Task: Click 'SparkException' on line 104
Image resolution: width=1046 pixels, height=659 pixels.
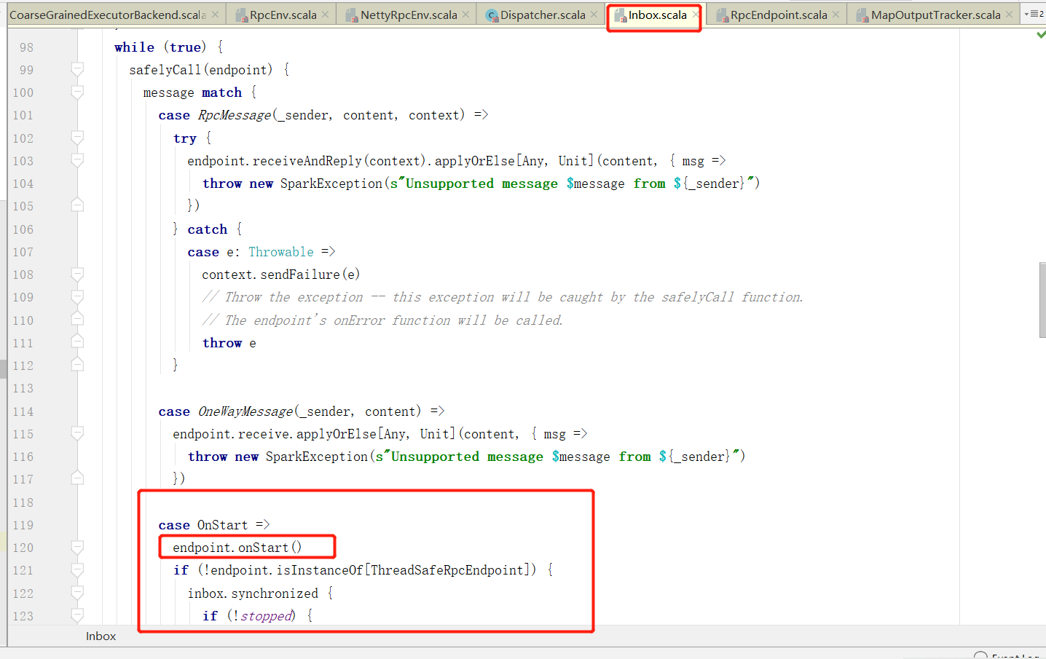Action: coord(331,184)
